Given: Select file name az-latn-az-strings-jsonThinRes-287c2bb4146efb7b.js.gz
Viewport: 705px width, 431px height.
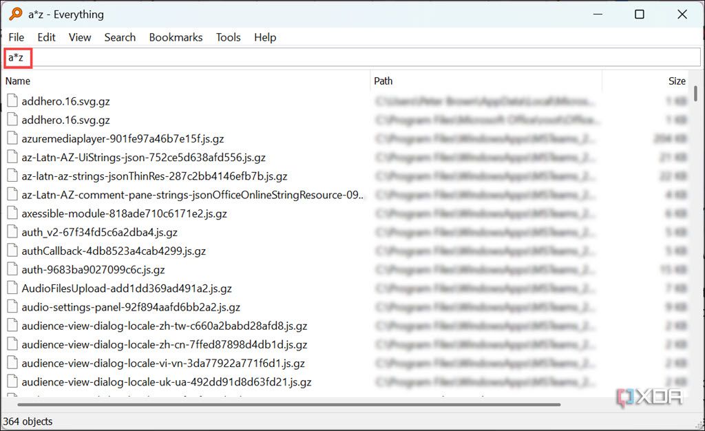Looking at the screenshot, I should tap(154, 176).
